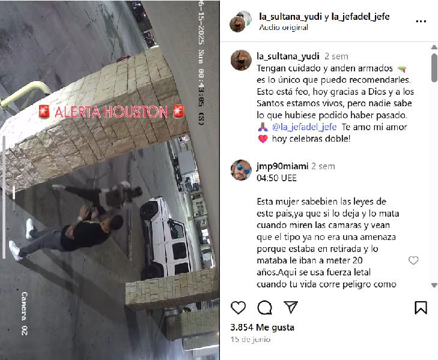Viewport: 438px width, 360px height.
Task: Open the 15 de junio post date
Action: [x=251, y=340]
